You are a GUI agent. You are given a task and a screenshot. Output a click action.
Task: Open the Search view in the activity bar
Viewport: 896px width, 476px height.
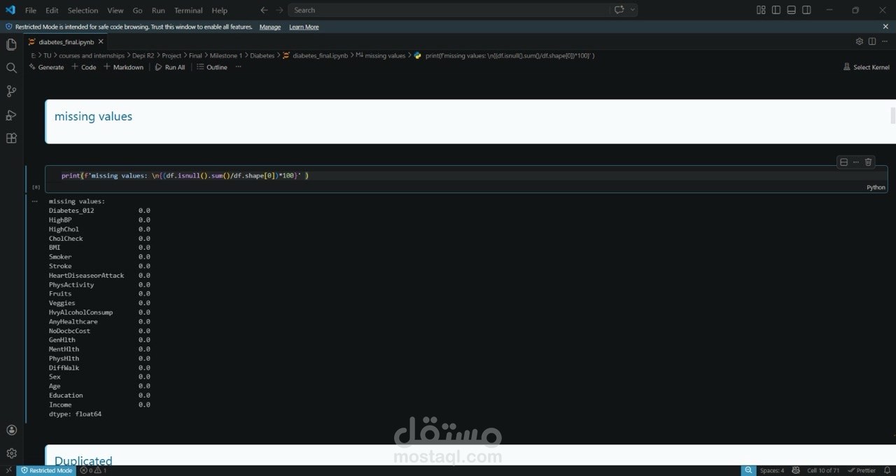(x=11, y=68)
